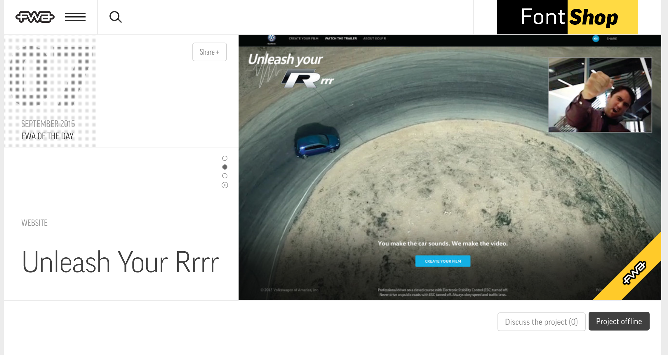This screenshot has width=668, height=355.
Task: Click the Project offline button
Action: click(x=619, y=321)
